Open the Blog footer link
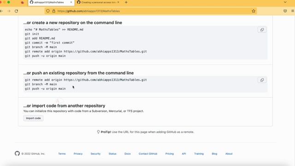The width and height of the screenshot is (295, 166). [214, 154]
